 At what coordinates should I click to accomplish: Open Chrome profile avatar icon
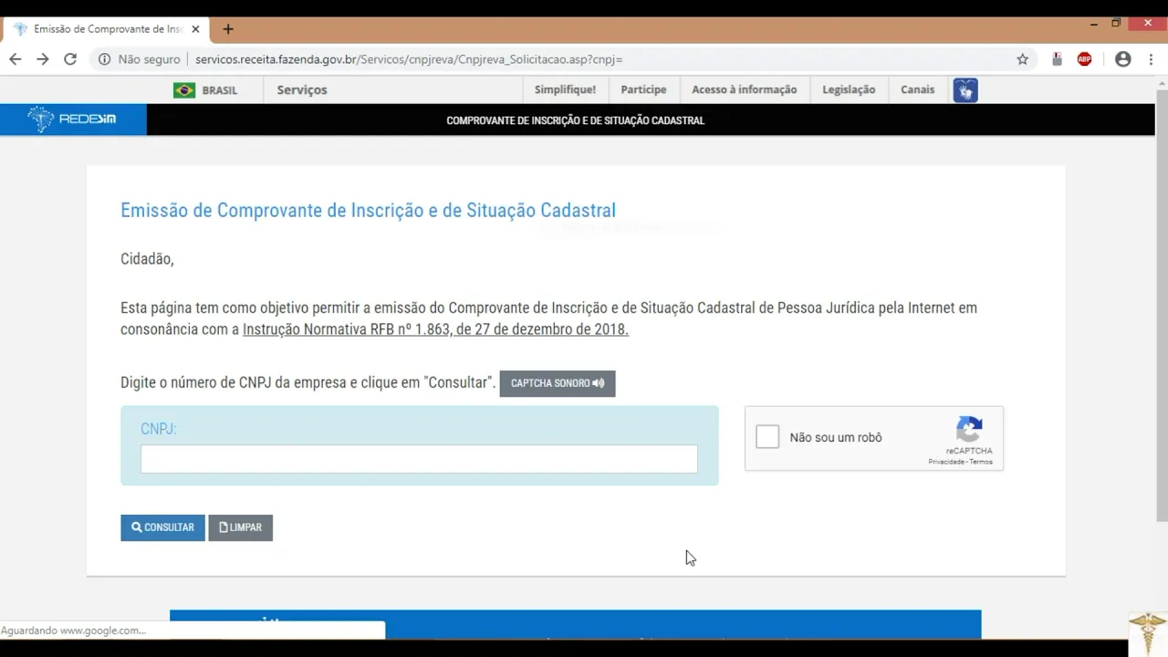click(1123, 59)
